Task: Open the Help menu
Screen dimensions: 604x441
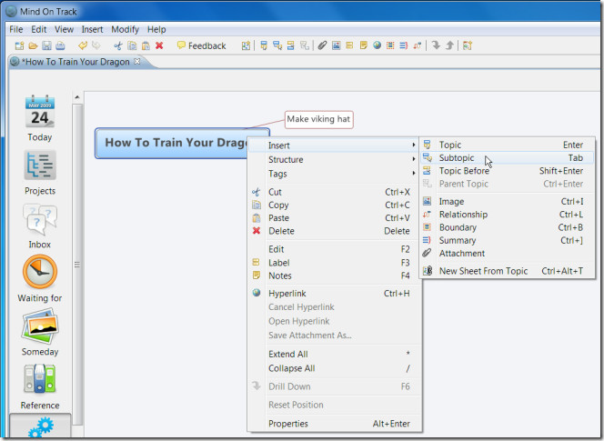Action: [156, 29]
